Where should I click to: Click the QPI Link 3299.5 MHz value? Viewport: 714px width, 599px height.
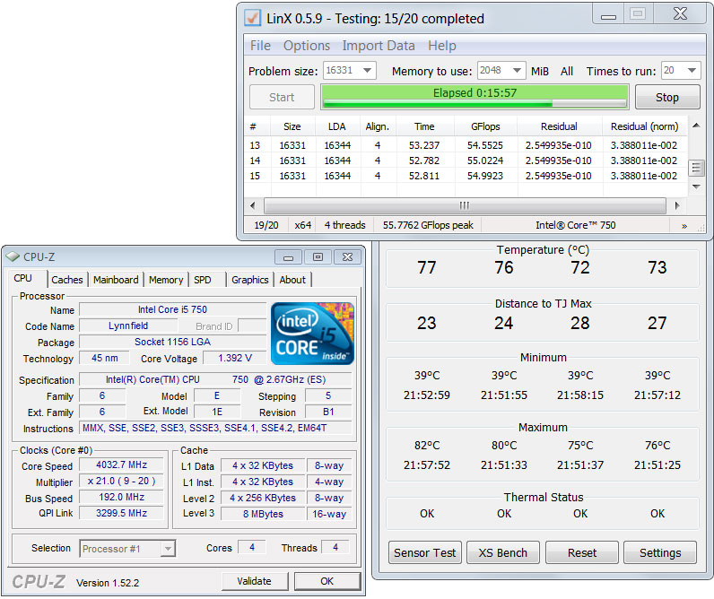pos(121,514)
